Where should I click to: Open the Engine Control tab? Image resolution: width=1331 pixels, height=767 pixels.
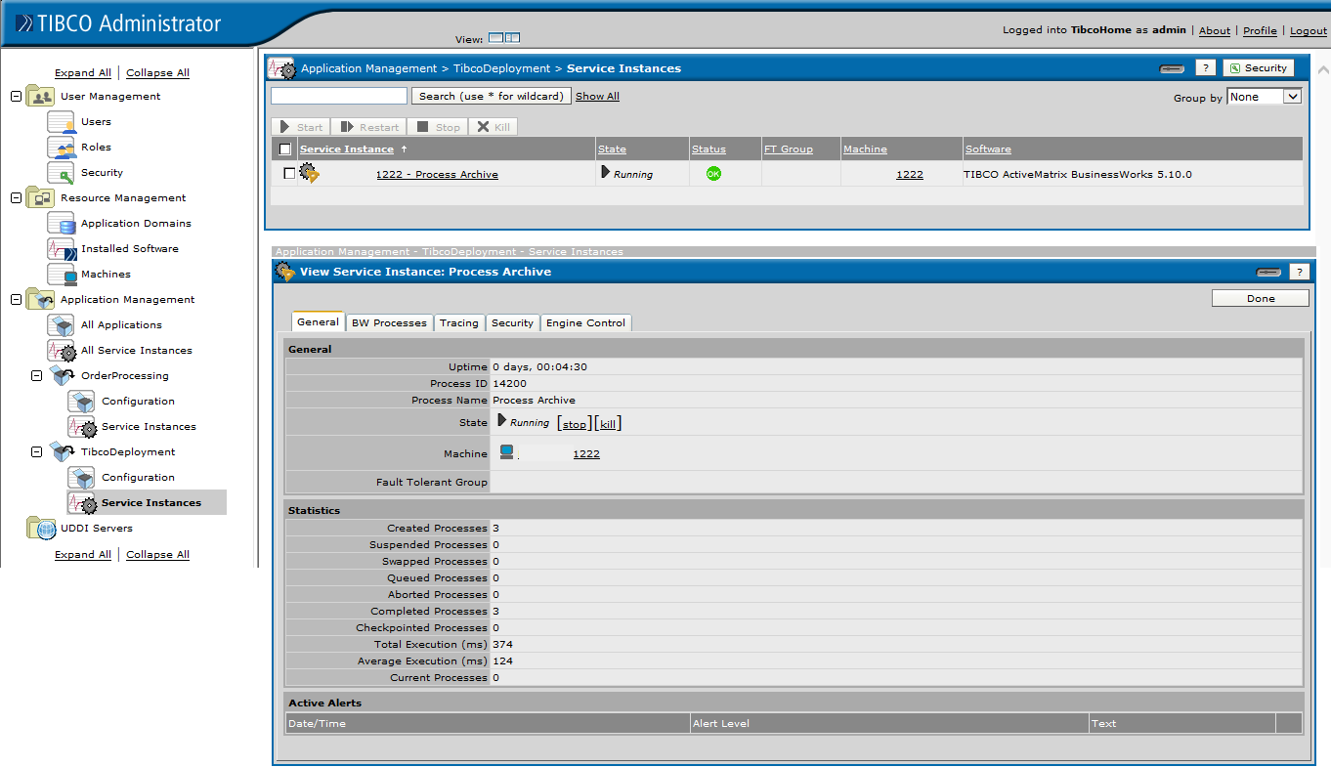click(x=585, y=322)
